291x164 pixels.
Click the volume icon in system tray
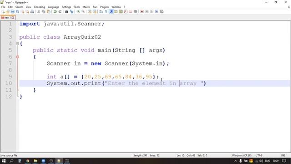pyautogui.click(x=261, y=161)
